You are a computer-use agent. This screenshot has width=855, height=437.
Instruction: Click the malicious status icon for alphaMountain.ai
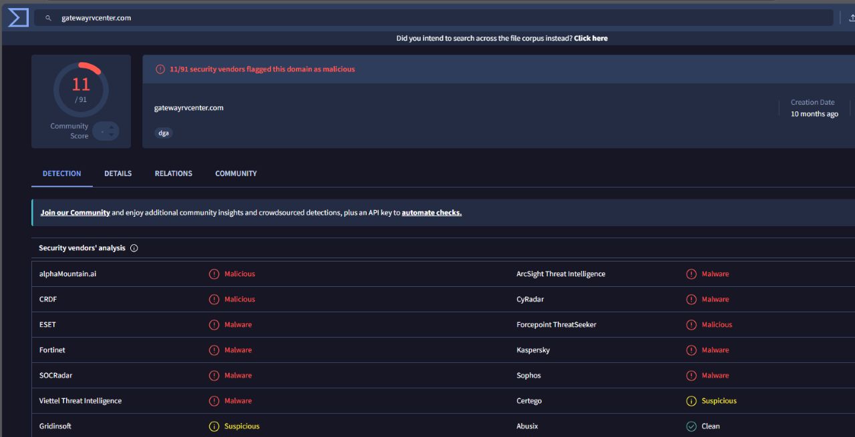pyautogui.click(x=214, y=274)
